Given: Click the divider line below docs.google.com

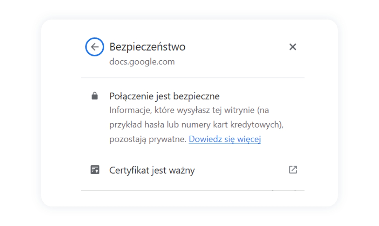Looking at the screenshot, I should [x=192, y=78].
